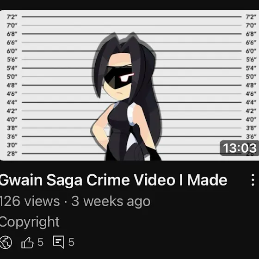Click the 3 weeks ago upload date
The image size is (259, 259).
tap(111, 201)
